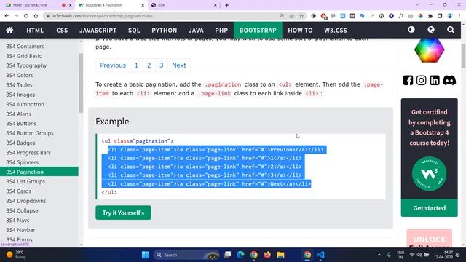Image resolution: width=466 pixels, height=262 pixels.
Task: Open the HTML tutorial menu
Action: click(x=35, y=31)
